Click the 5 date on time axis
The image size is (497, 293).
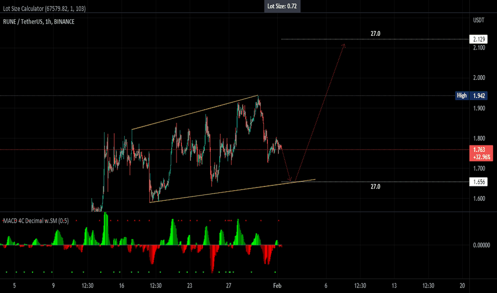click(x=14, y=286)
